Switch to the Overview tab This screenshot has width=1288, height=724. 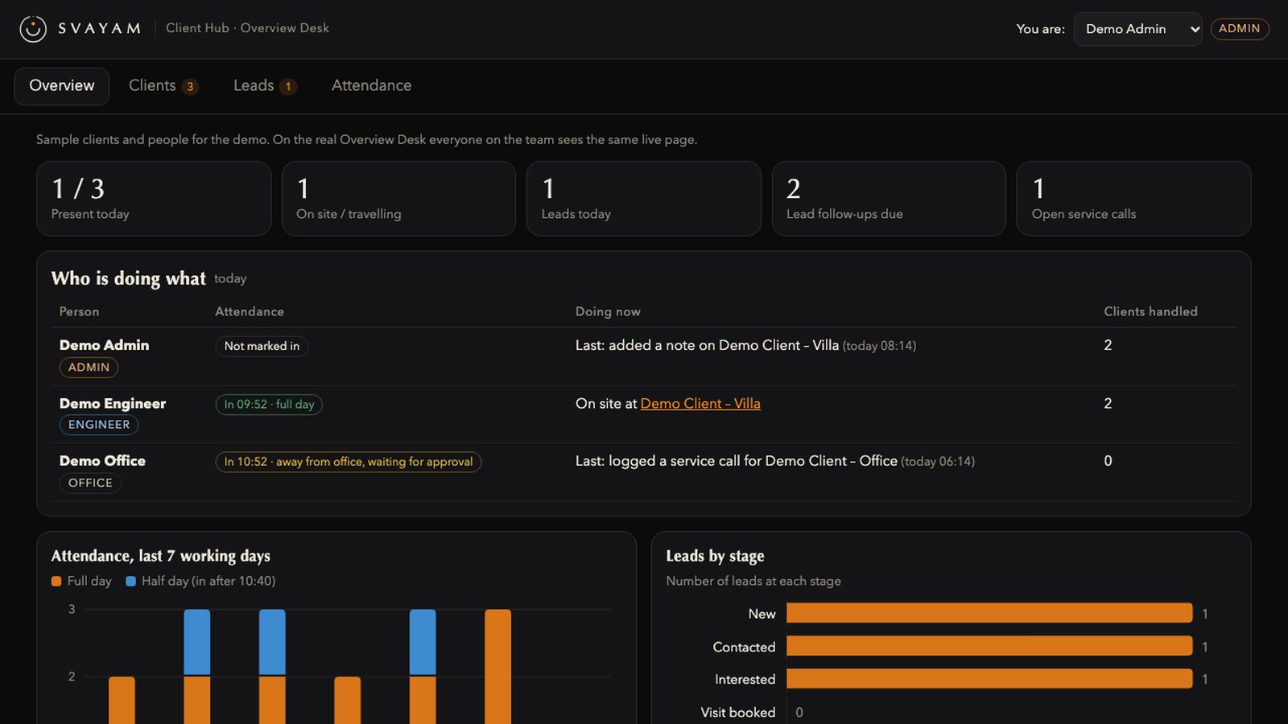pos(62,86)
